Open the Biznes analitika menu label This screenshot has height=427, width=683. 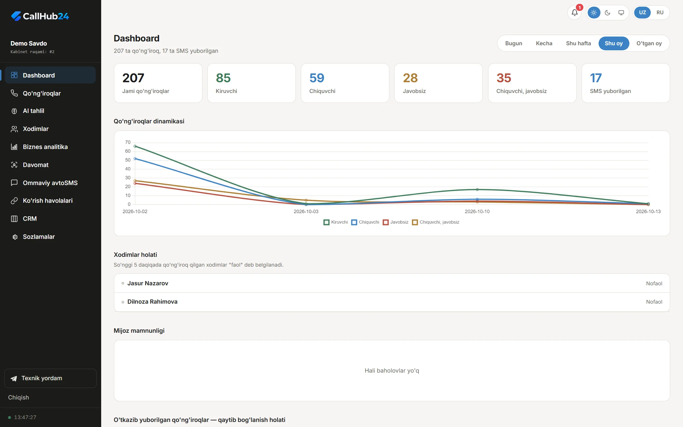(x=45, y=147)
